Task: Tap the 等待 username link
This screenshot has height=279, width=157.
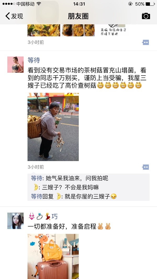Action: point(34,60)
